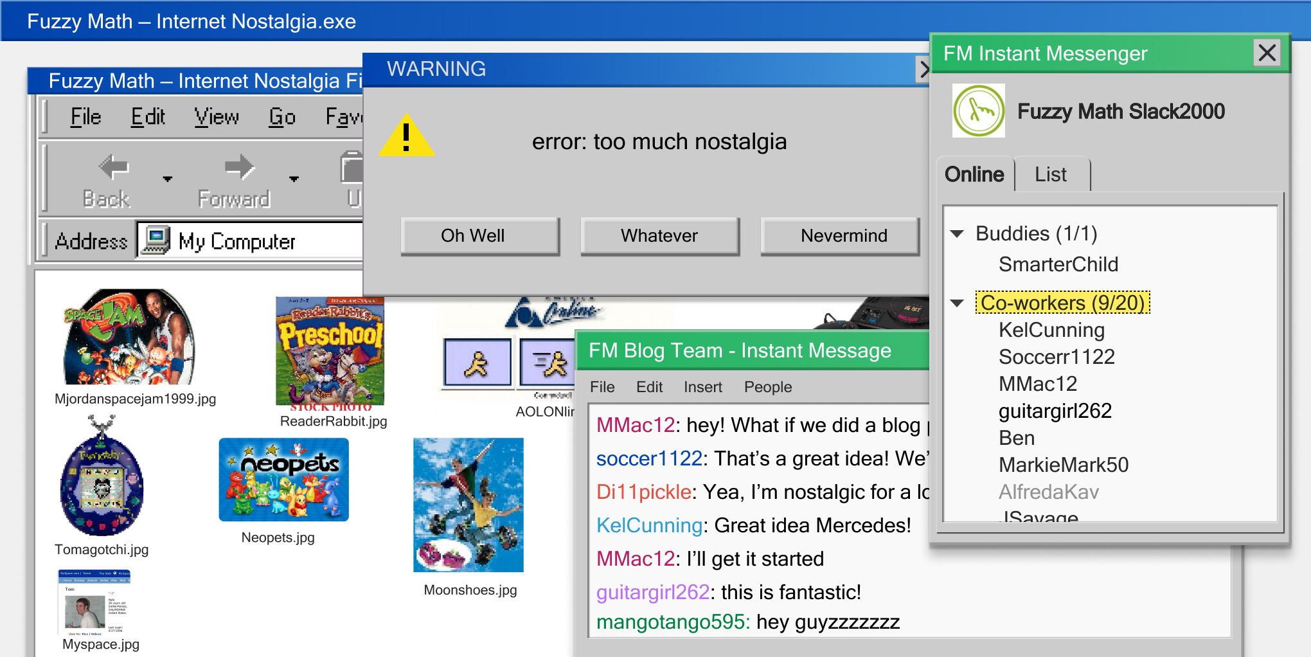
Task: Click KelCunning username in chat
Action: coord(650,525)
